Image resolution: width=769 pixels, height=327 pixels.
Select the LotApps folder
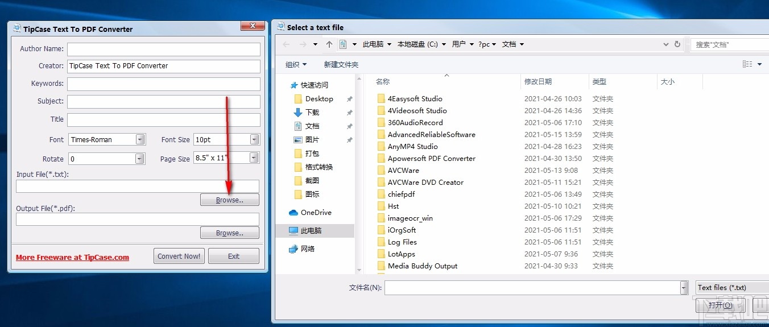[396, 254]
